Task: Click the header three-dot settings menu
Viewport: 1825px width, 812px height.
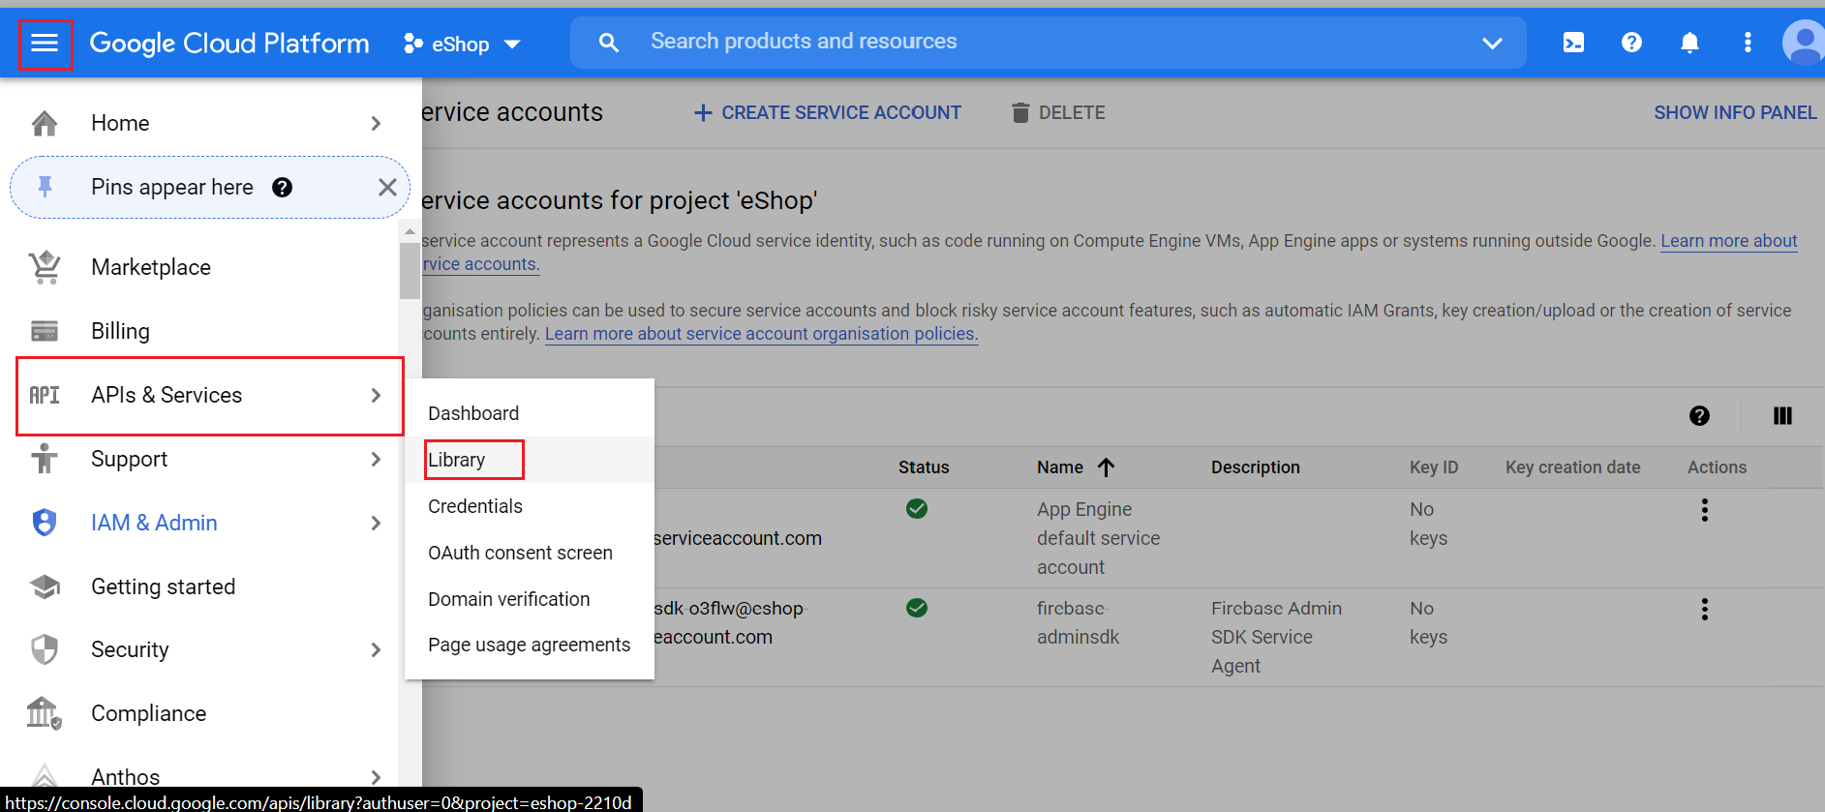Action: [x=1748, y=43]
